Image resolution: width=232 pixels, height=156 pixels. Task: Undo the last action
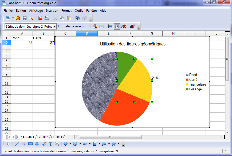coord(77,18)
